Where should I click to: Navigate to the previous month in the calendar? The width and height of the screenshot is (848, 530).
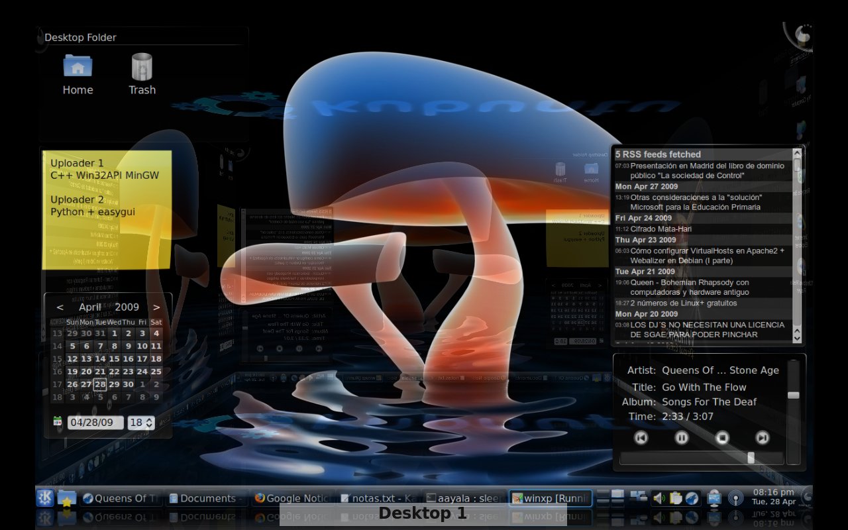(60, 307)
